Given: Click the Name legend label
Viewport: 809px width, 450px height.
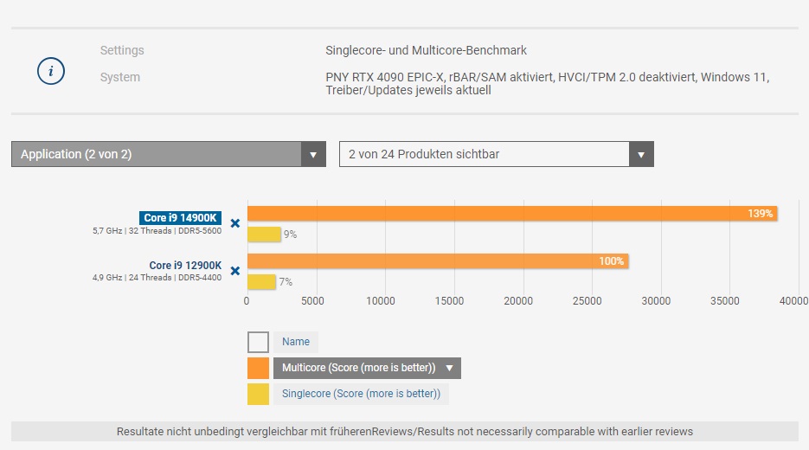Looking at the screenshot, I should tap(296, 342).
